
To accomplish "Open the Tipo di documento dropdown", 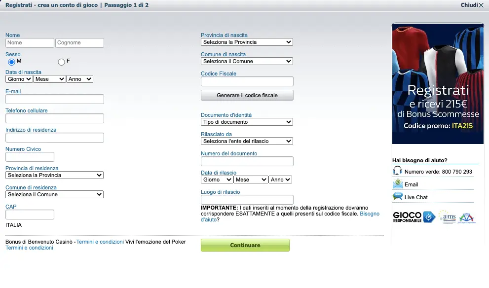I will (247, 122).
